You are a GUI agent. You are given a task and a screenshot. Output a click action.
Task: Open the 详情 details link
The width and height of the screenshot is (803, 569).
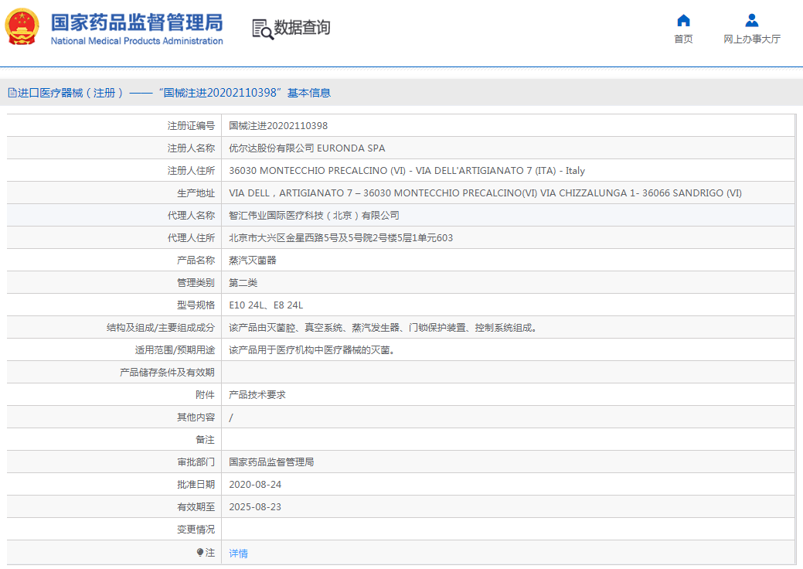[x=238, y=554]
